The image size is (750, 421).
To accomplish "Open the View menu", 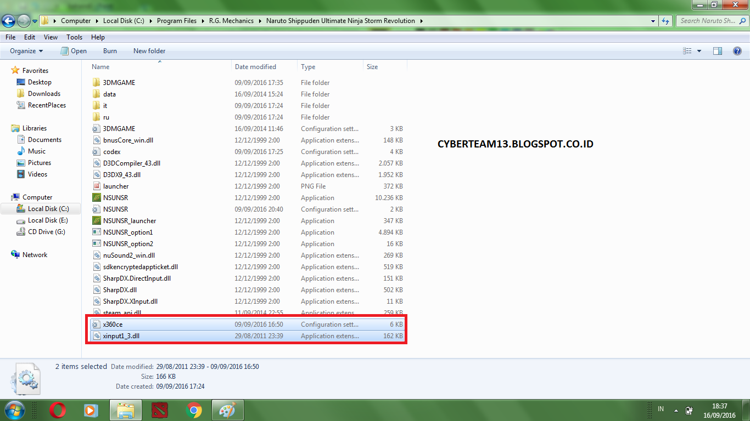I will click(x=51, y=37).
